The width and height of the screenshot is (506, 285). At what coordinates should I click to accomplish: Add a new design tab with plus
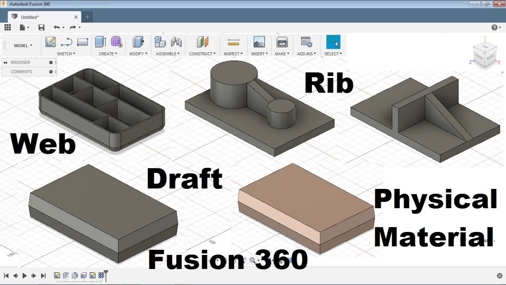click(87, 17)
